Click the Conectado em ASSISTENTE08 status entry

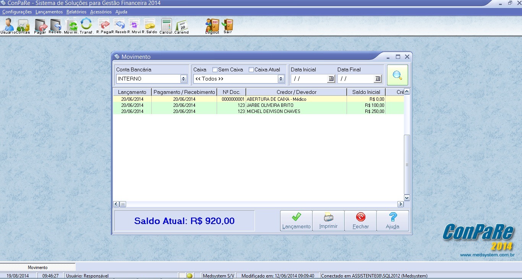coord(374,276)
